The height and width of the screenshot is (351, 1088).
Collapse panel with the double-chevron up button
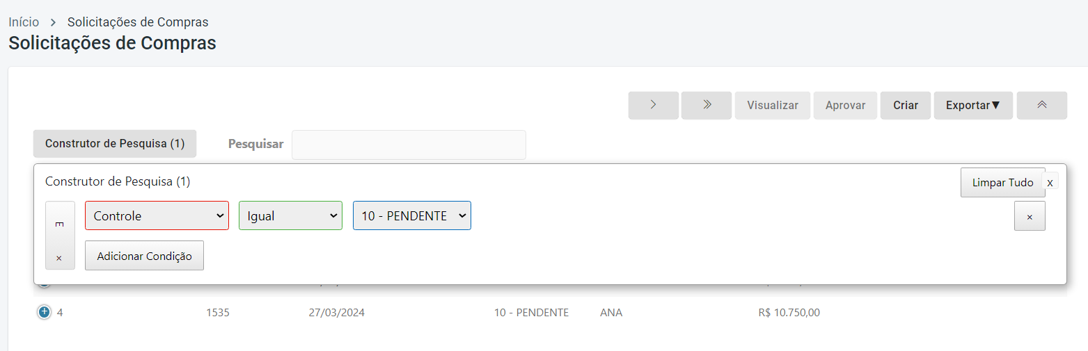click(1041, 106)
